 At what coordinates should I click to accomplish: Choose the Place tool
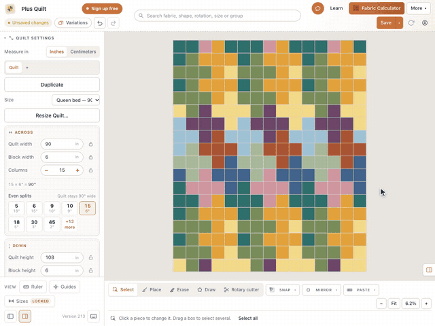tap(152, 290)
